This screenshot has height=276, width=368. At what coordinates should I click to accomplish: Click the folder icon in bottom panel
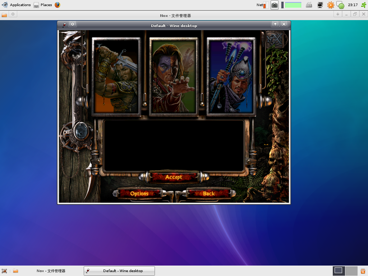[x=15, y=271]
